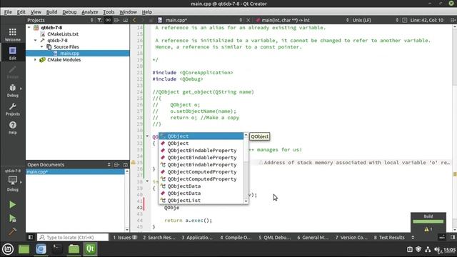
Task: Open the Help menu in menu bar
Action: [x=147, y=12]
